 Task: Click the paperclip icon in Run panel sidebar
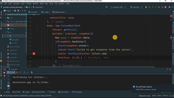(8, 89)
